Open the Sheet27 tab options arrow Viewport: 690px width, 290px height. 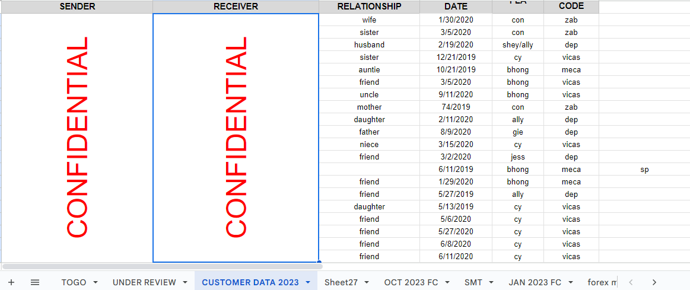point(367,282)
